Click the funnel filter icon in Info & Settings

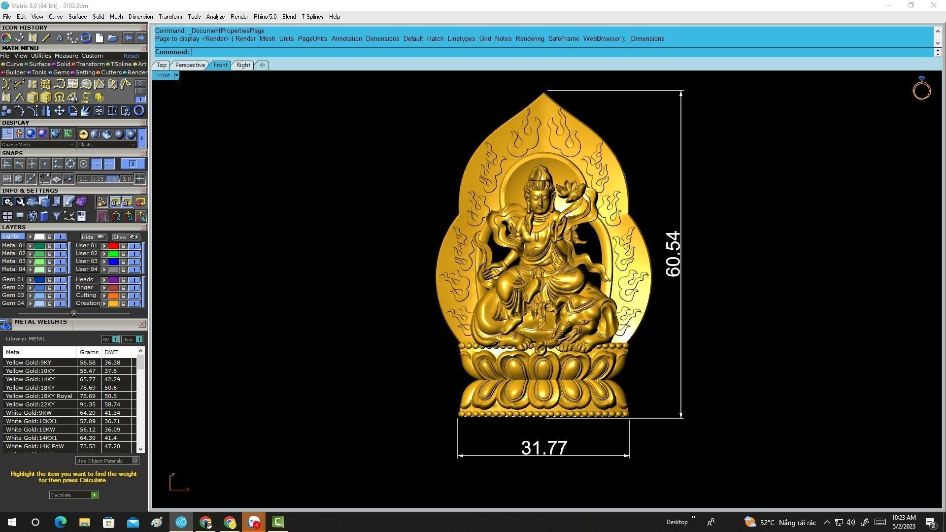tap(56, 216)
